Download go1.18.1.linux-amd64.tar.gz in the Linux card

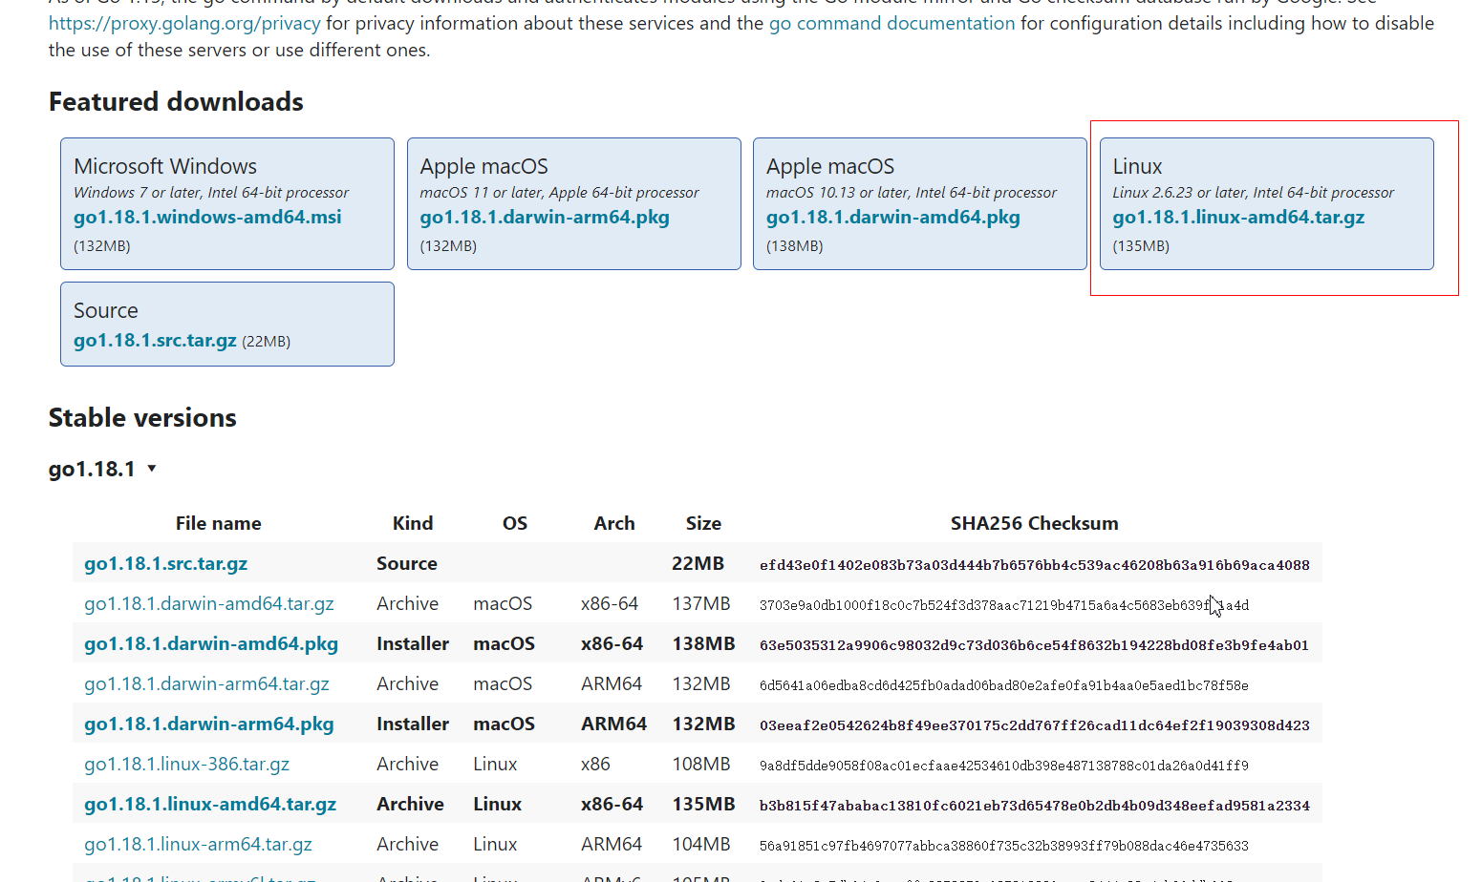click(1238, 217)
